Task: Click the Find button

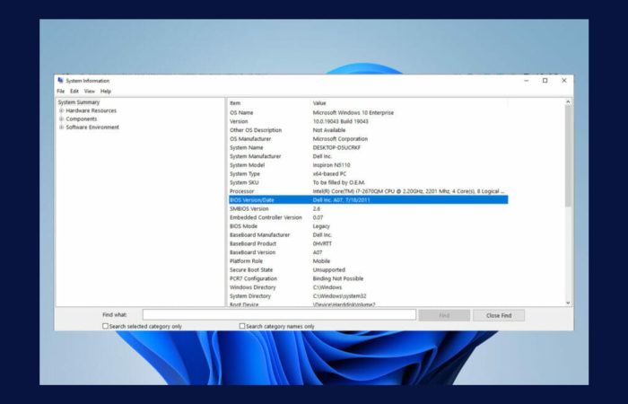Action: click(444, 315)
